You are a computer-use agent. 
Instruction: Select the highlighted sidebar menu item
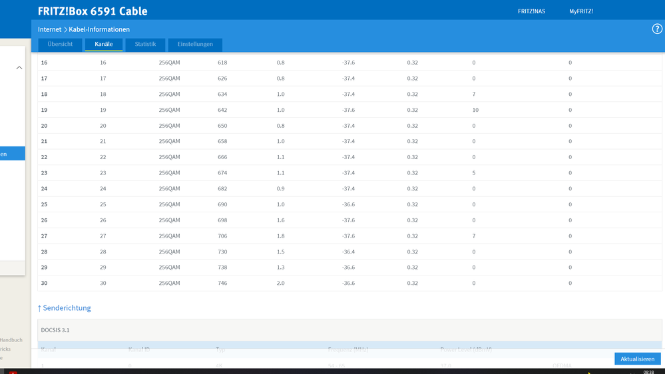pos(12,154)
